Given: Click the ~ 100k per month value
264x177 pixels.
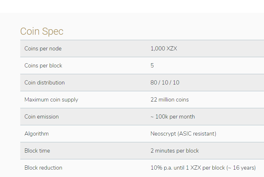Looking at the screenshot, I should click(172, 117).
